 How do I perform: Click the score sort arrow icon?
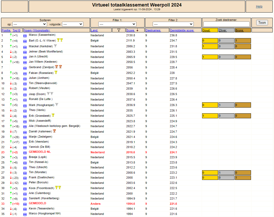click(x=138, y=30)
